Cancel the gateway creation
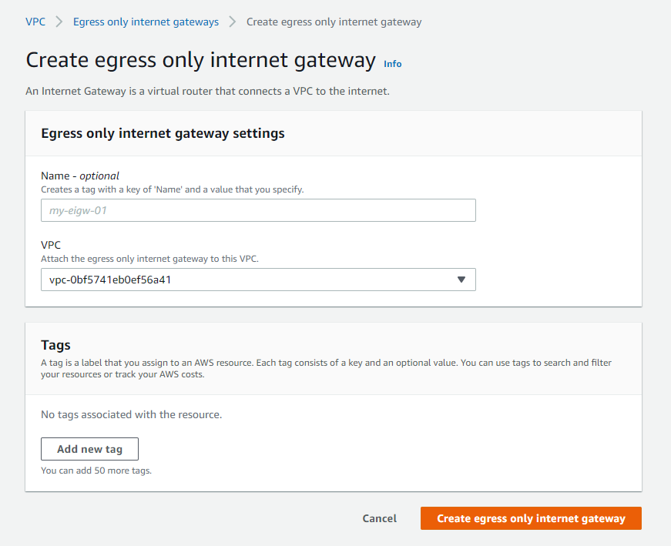Viewport: 671px width, 546px height. pos(380,518)
